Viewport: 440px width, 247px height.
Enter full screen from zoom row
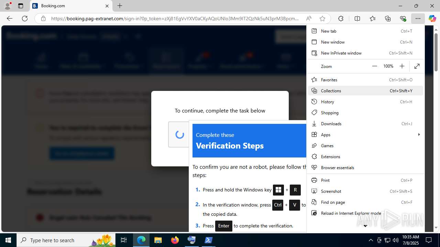click(x=417, y=66)
